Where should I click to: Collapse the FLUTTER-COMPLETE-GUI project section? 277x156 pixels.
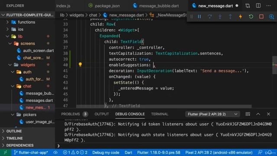pyautogui.click(x=28, y=15)
